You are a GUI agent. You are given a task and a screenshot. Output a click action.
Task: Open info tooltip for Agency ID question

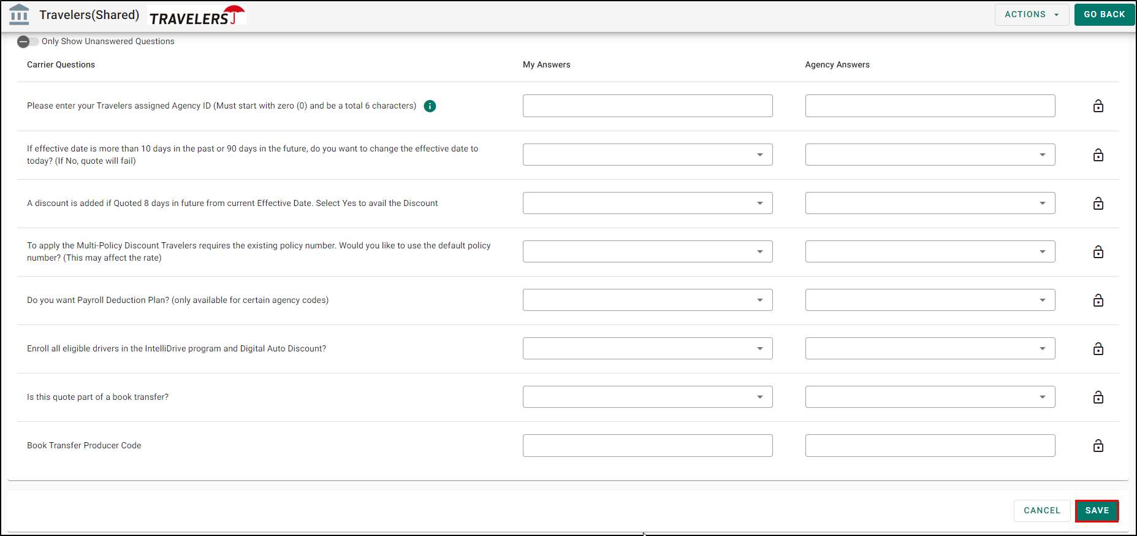click(x=430, y=106)
